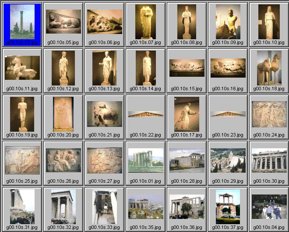
Task: Click the g00.10s.09.jpg image thumbnail
Action: [x=228, y=22]
